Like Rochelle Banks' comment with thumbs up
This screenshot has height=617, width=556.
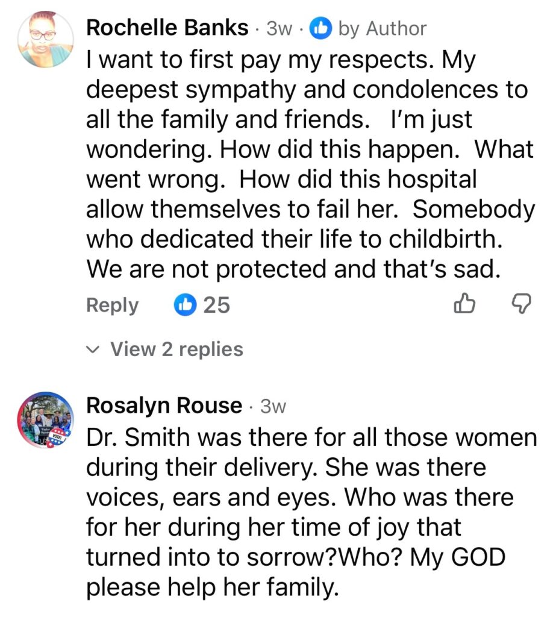[x=463, y=305]
